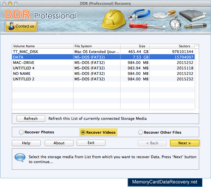Click the gray book icon
Viewport: 211px width, 187px height.
click(x=193, y=15)
